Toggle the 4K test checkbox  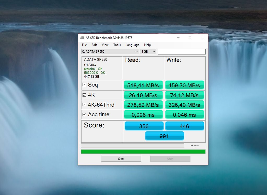click(84, 95)
